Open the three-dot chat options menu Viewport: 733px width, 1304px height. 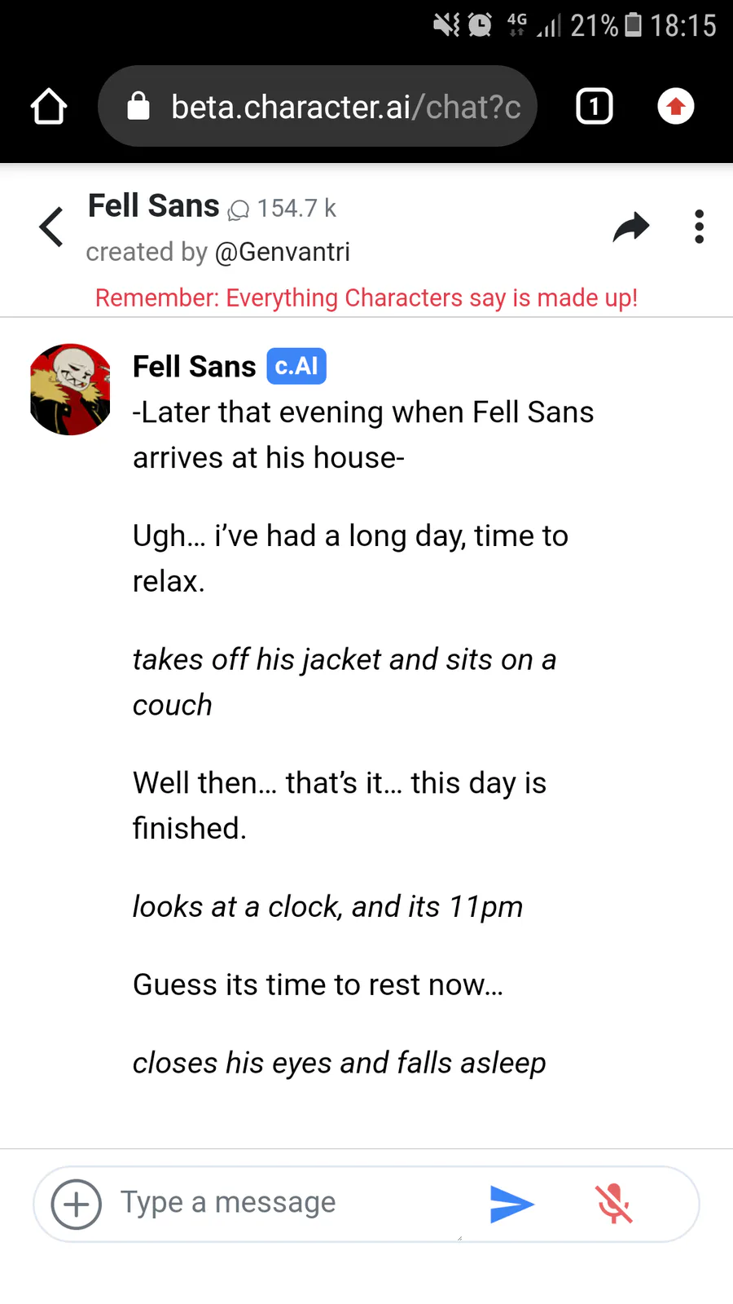coord(699,227)
